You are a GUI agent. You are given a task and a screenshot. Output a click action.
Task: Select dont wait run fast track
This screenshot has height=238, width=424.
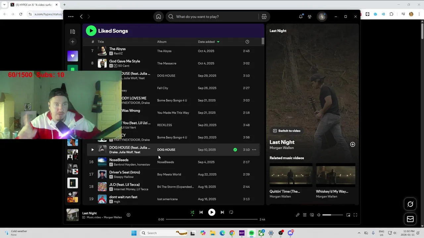pyautogui.click(x=123, y=197)
